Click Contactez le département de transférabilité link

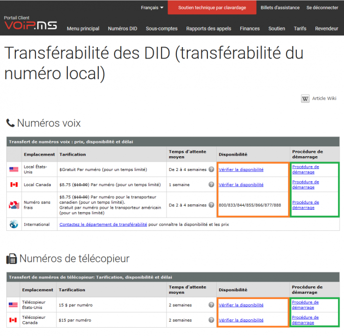click(x=103, y=224)
